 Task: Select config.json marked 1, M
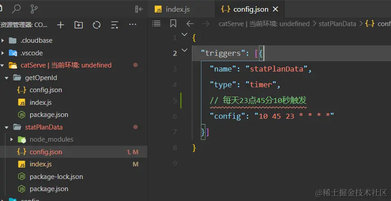coord(73,152)
